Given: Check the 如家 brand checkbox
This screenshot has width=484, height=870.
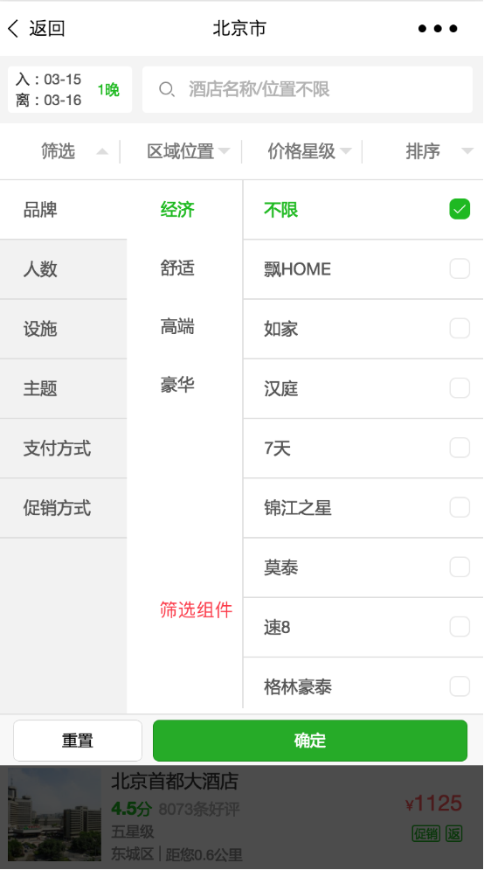Looking at the screenshot, I should pyautogui.click(x=460, y=328).
